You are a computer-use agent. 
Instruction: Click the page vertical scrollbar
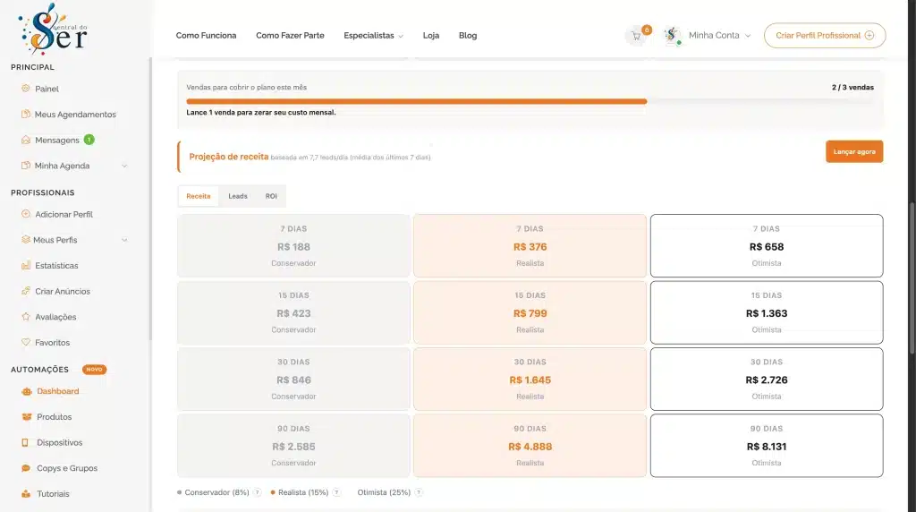coord(912,277)
